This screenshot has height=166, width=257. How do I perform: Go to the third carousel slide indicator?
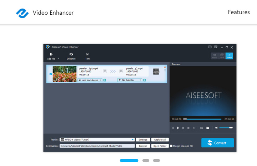tap(156, 161)
